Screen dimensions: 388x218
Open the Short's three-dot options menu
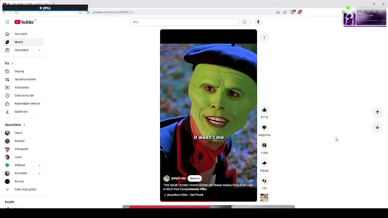tap(264, 37)
